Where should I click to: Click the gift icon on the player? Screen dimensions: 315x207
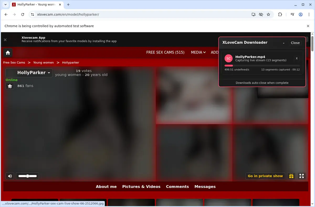coord(291,176)
